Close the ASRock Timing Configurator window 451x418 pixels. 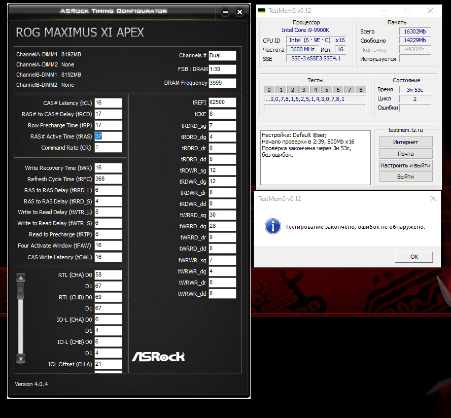[x=239, y=12]
